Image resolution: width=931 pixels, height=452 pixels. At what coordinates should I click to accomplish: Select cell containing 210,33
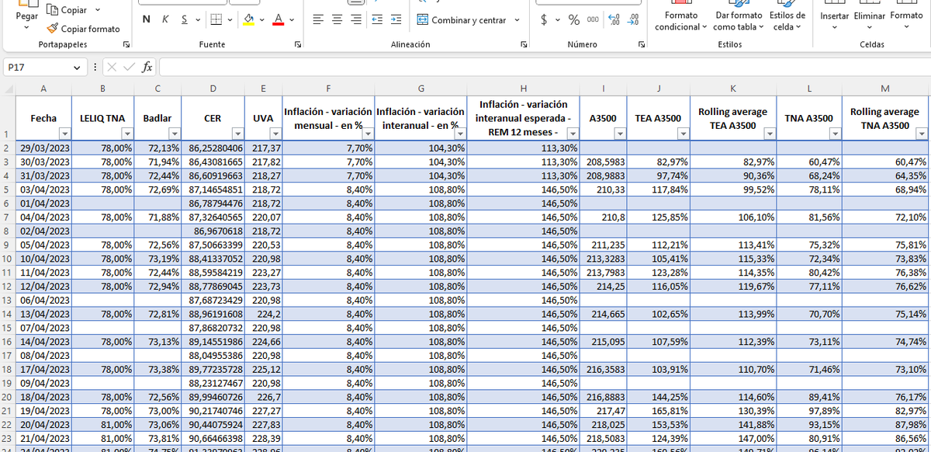602,189
